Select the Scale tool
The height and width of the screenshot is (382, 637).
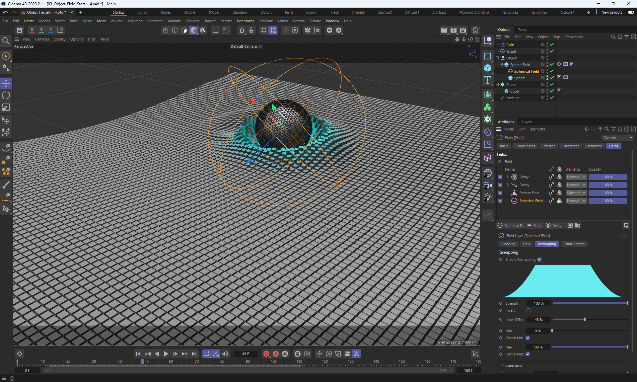click(6, 108)
